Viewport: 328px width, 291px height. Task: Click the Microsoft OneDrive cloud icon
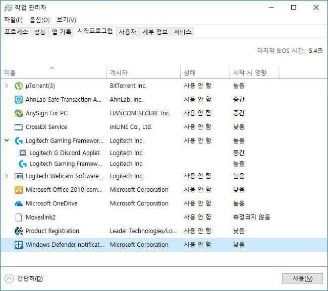tap(18, 203)
